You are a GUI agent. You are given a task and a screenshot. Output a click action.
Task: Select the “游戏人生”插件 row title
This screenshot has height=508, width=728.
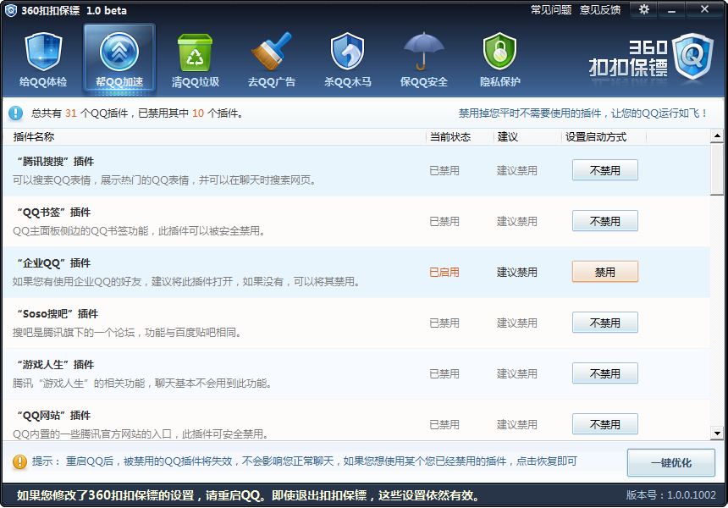click(x=56, y=365)
